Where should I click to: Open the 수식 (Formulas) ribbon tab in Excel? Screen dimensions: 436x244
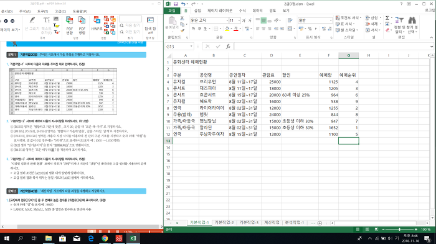pyautogui.click(x=242, y=11)
